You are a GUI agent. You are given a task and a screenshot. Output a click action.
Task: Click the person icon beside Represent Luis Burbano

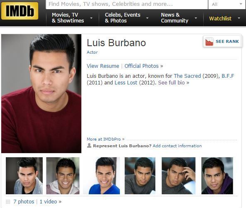(x=89, y=146)
